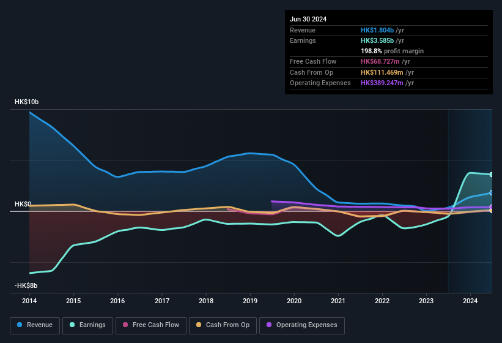502x343 pixels.
Task: Toggle the Operating Expenses legend item
Action: [x=302, y=325]
